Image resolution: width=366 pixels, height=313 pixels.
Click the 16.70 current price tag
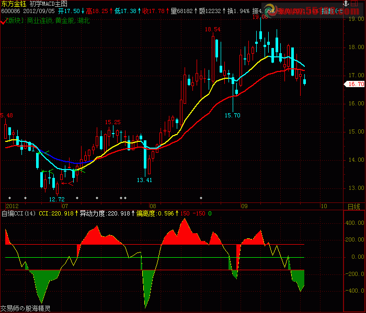356,84
